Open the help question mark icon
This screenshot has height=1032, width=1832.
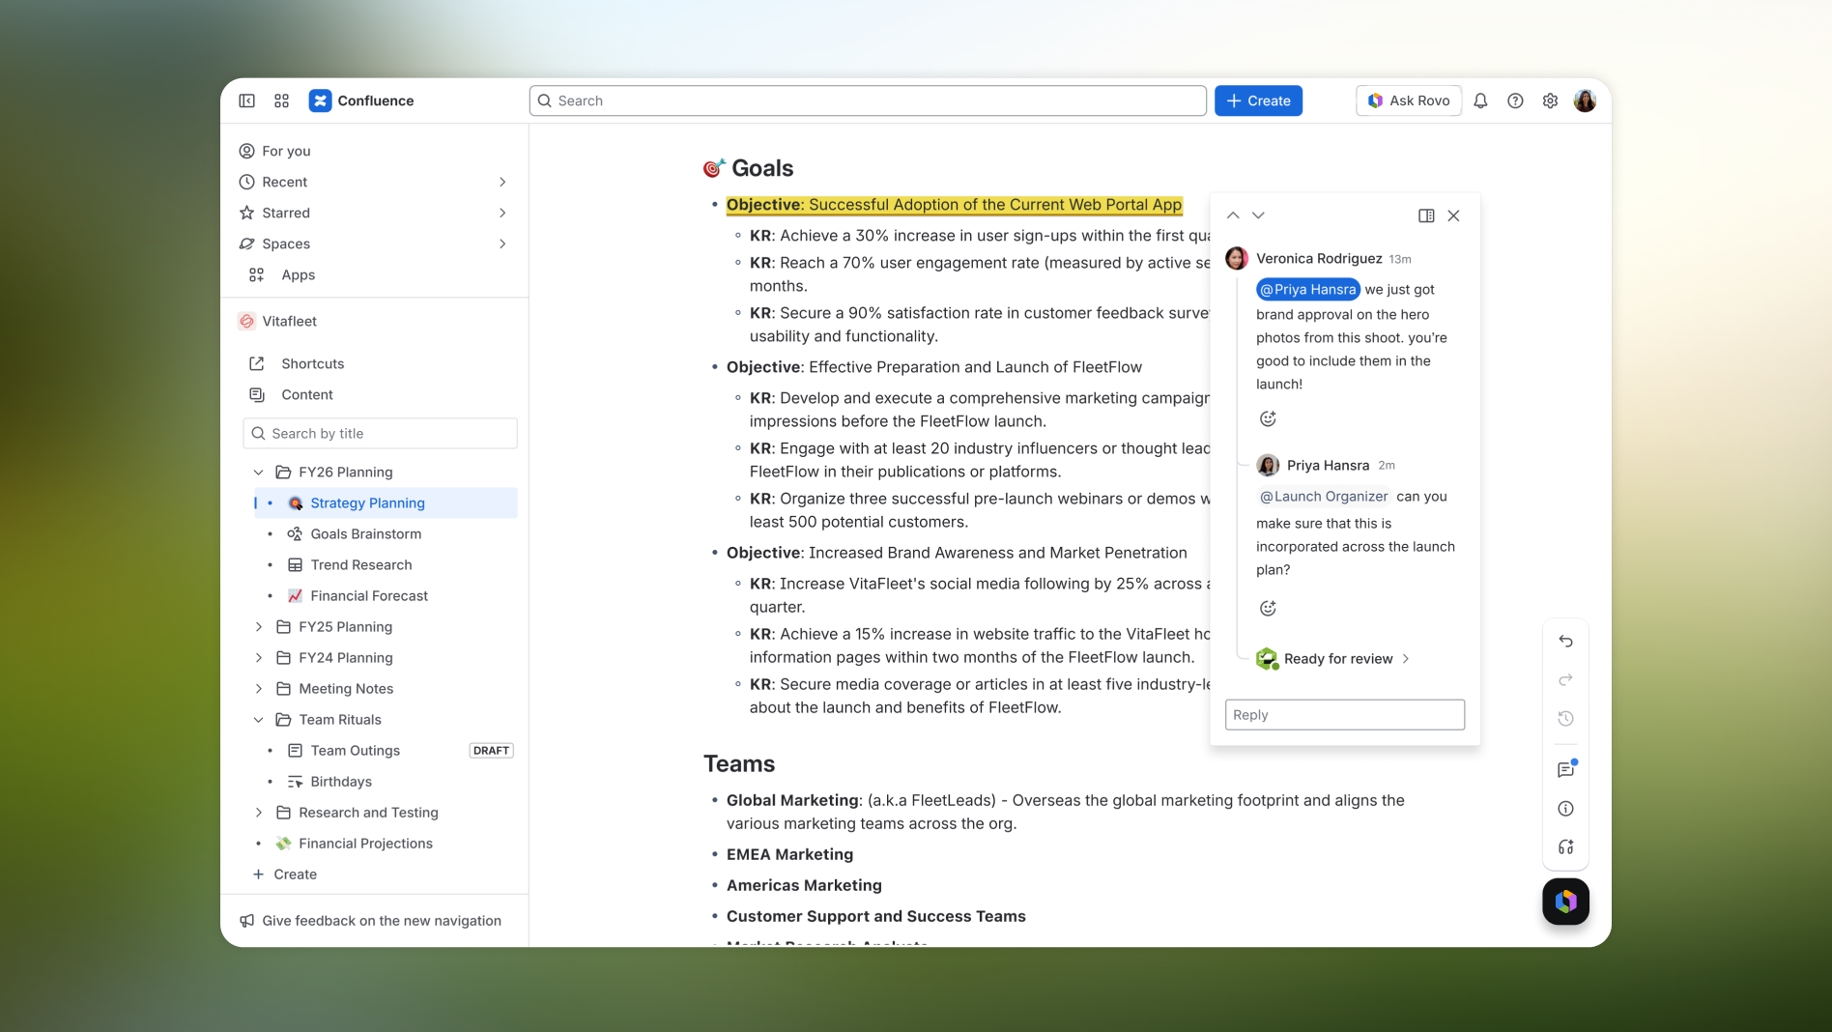pos(1515,100)
